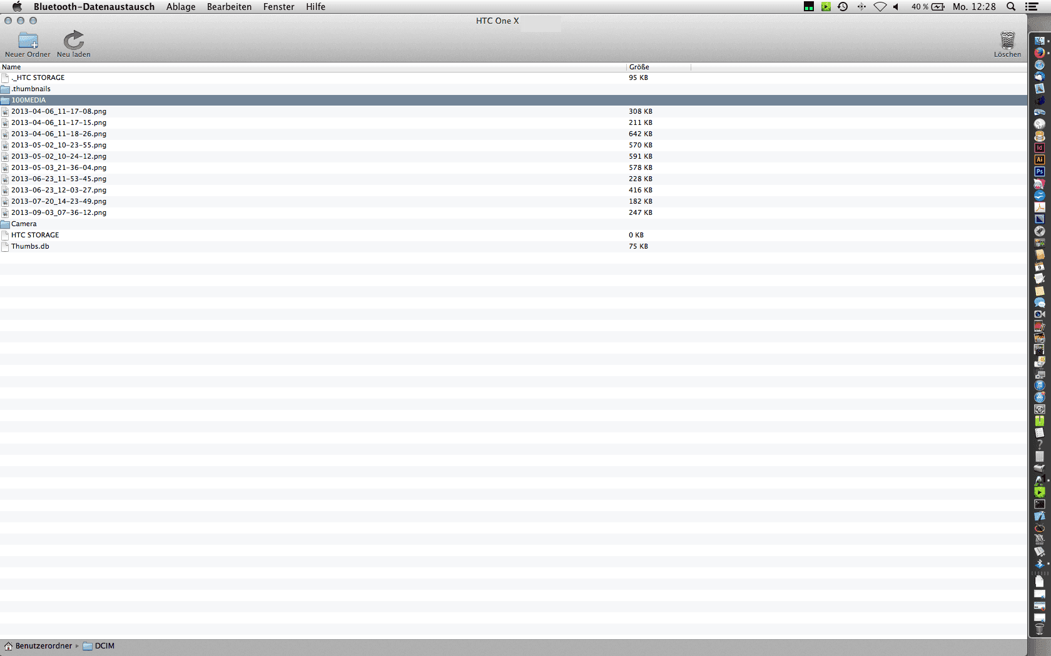Open FaceTime from the dock

coord(1039,314)
